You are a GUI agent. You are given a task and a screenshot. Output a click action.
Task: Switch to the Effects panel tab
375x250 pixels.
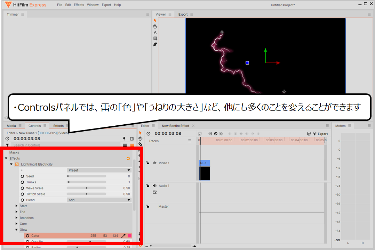[x=58, y=126]
